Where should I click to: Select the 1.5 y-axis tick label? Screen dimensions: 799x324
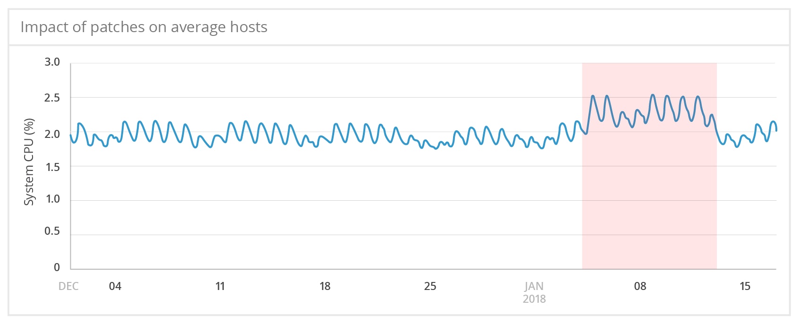click(x=52, y=167)
